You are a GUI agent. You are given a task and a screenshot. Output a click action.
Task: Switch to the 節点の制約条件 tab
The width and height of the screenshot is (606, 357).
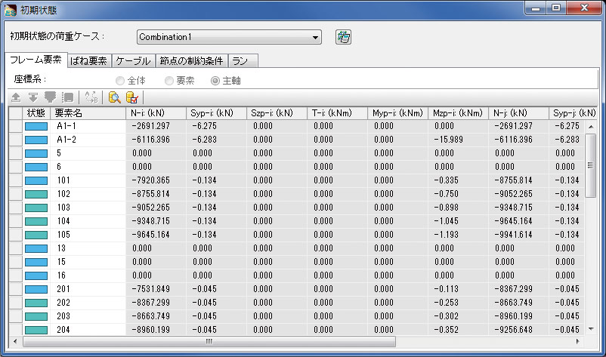[x=192, y=61]
